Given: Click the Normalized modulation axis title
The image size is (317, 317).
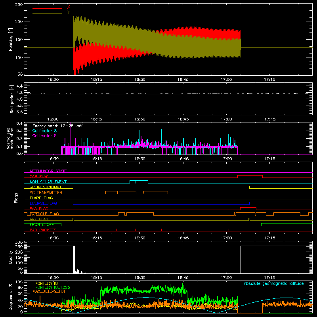Looking at the screenshot, I should click(x=10, y=138).
